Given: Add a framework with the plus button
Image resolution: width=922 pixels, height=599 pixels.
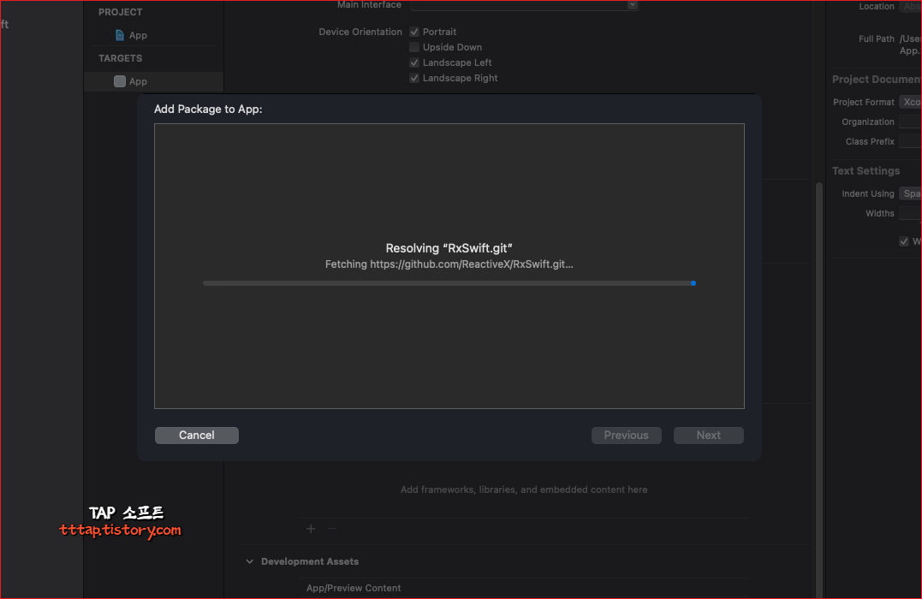Looking at the screenshot, I should [x=311, y=529].
